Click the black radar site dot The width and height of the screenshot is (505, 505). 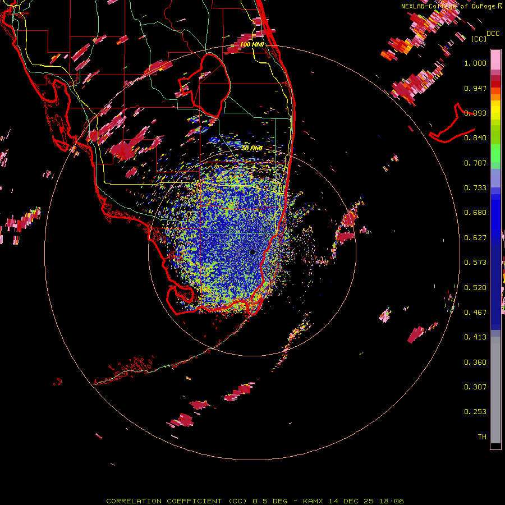click(252, 252)
